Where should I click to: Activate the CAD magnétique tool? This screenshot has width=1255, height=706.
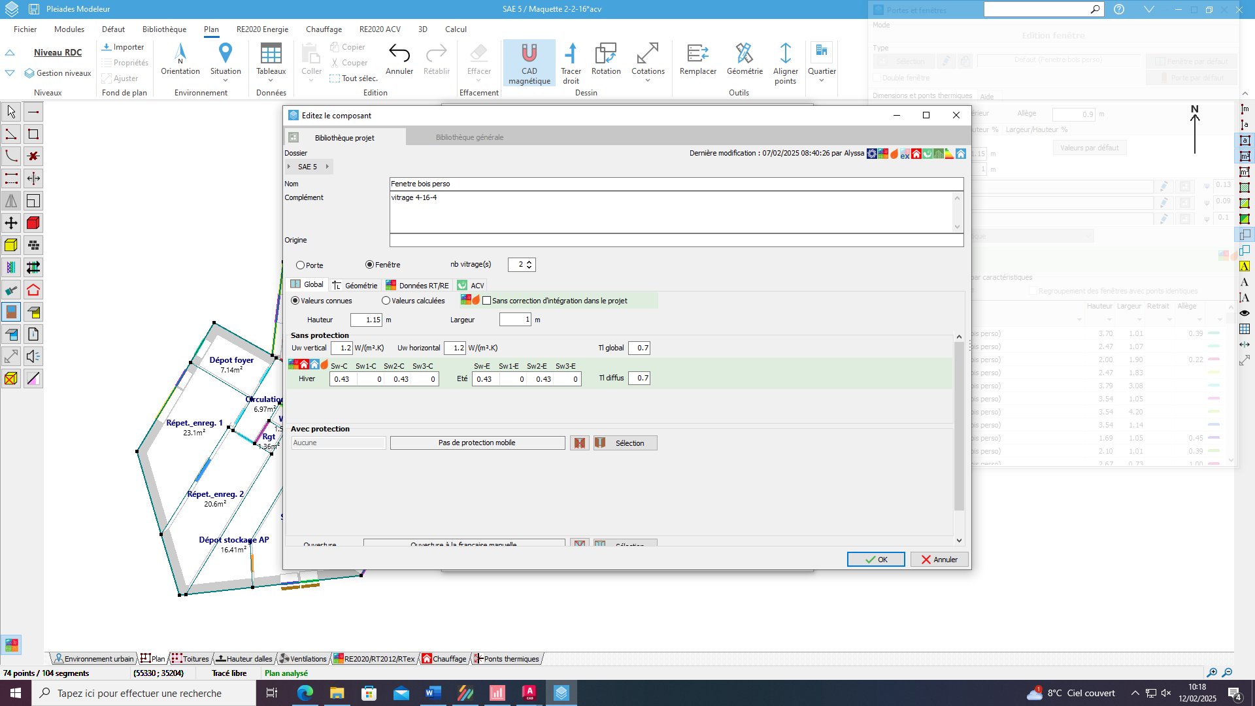tap(529, 63)
